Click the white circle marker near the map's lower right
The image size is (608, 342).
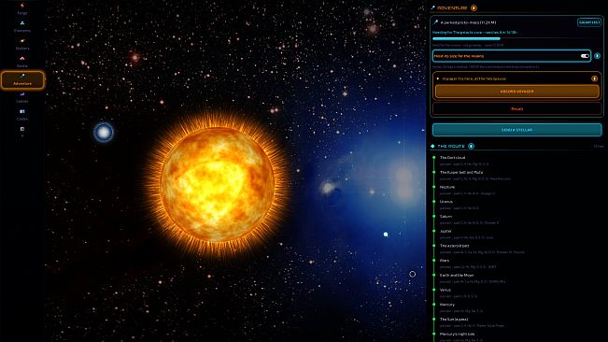412,274
